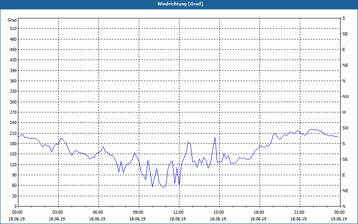
Task: Click the Grad unit label on the y-axis
Action: coord(12,20)
